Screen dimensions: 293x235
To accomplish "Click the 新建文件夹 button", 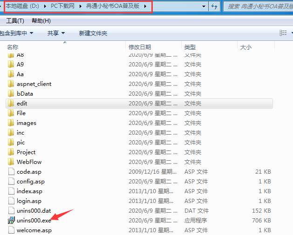I will click(93, 33).
